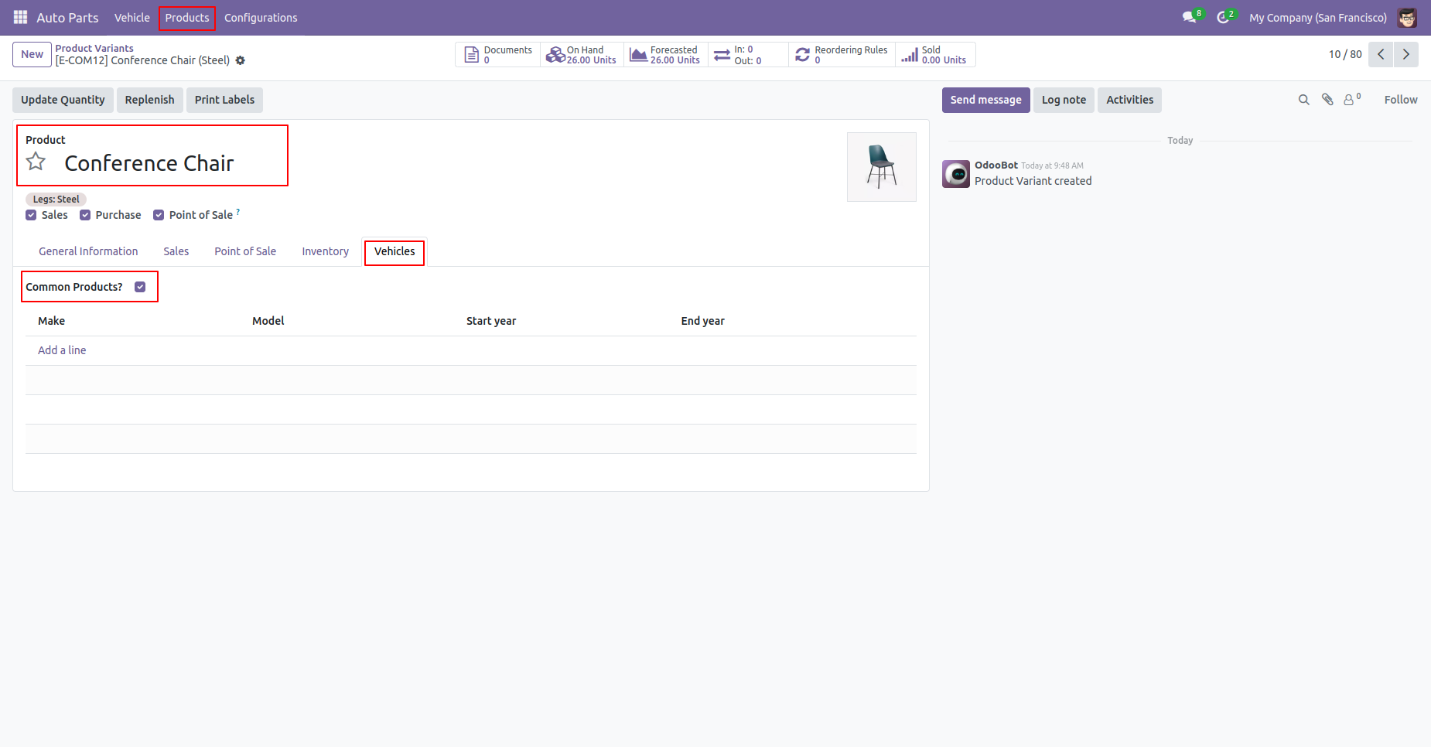Click the Log note button
This screenshot has height=747, width=1431.
click(1064, 100)
